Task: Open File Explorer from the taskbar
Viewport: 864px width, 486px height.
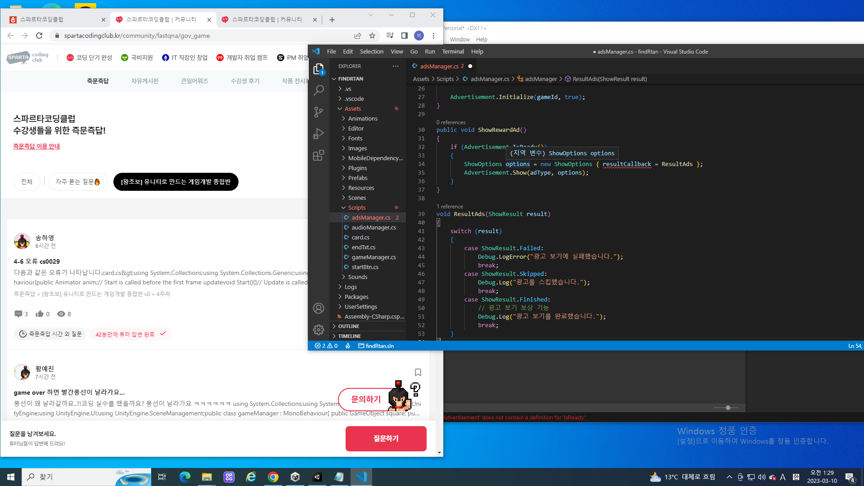Action: (x=207, y=477)
